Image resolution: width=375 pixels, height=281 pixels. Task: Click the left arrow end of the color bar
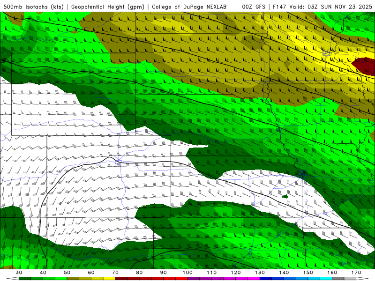13,279
